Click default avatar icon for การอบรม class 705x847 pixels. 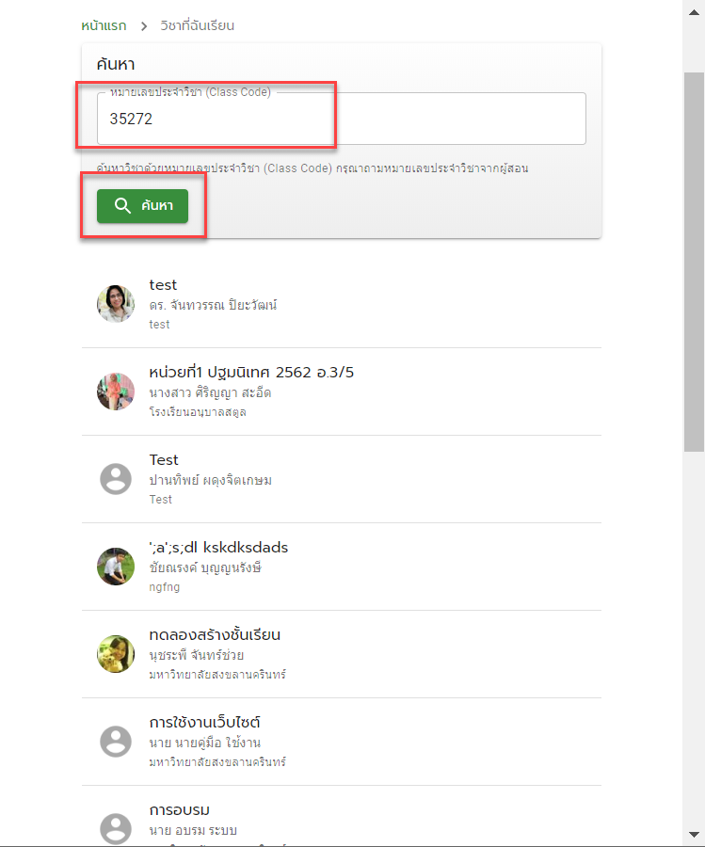click(x=116, y=828)
